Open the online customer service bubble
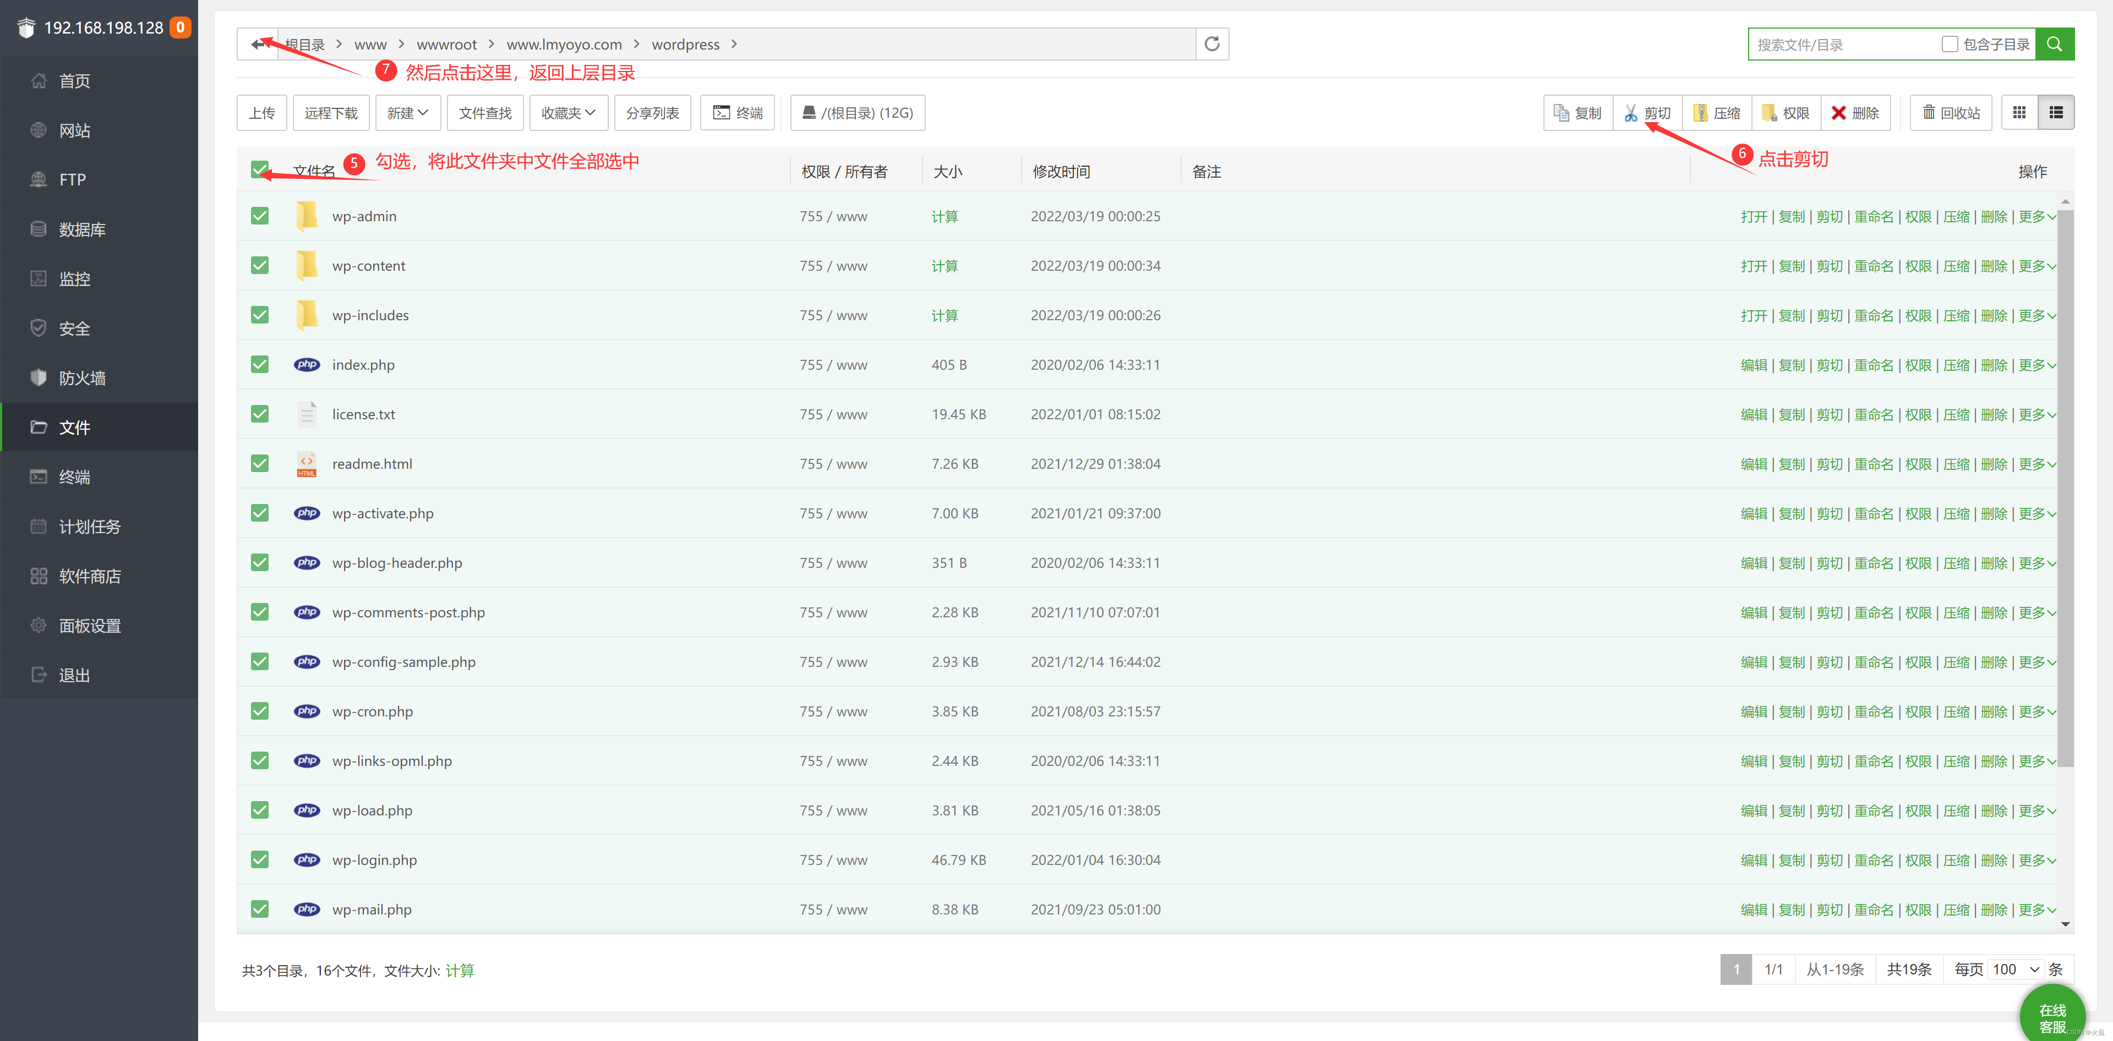 [x=2053, y=1017]
